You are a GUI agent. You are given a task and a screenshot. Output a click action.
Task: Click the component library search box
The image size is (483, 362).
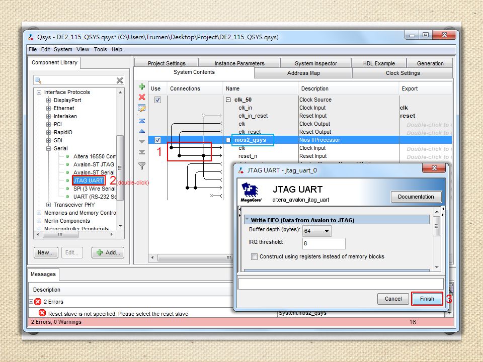point(79,80)
